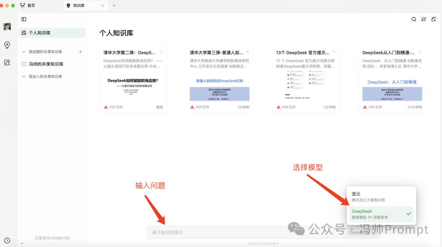
Task: Expand 我加入的共享知识库 section
Action: click(24, 76)
